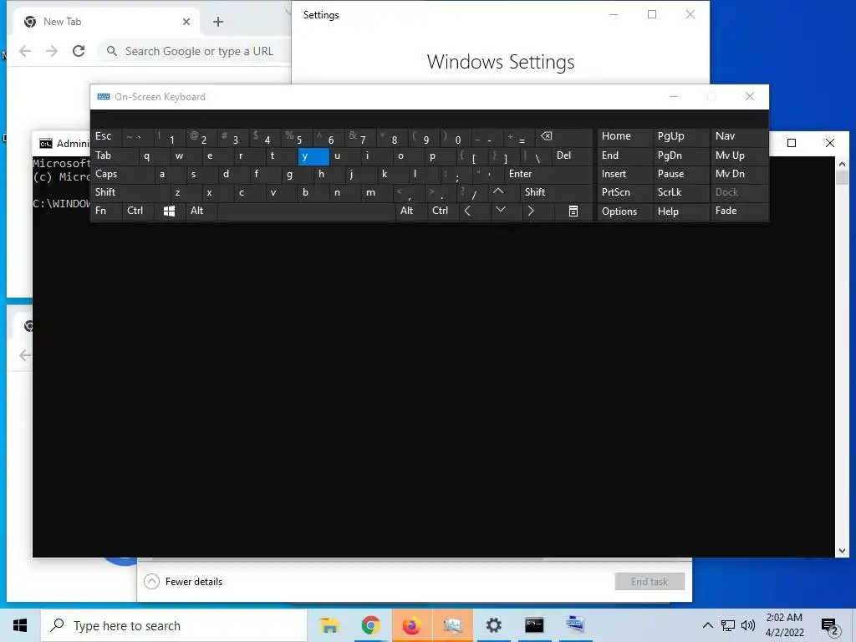This screenshot has height=642, width=856.
Task: Open File Explorer from the taskbar
Action: point(329,625)
